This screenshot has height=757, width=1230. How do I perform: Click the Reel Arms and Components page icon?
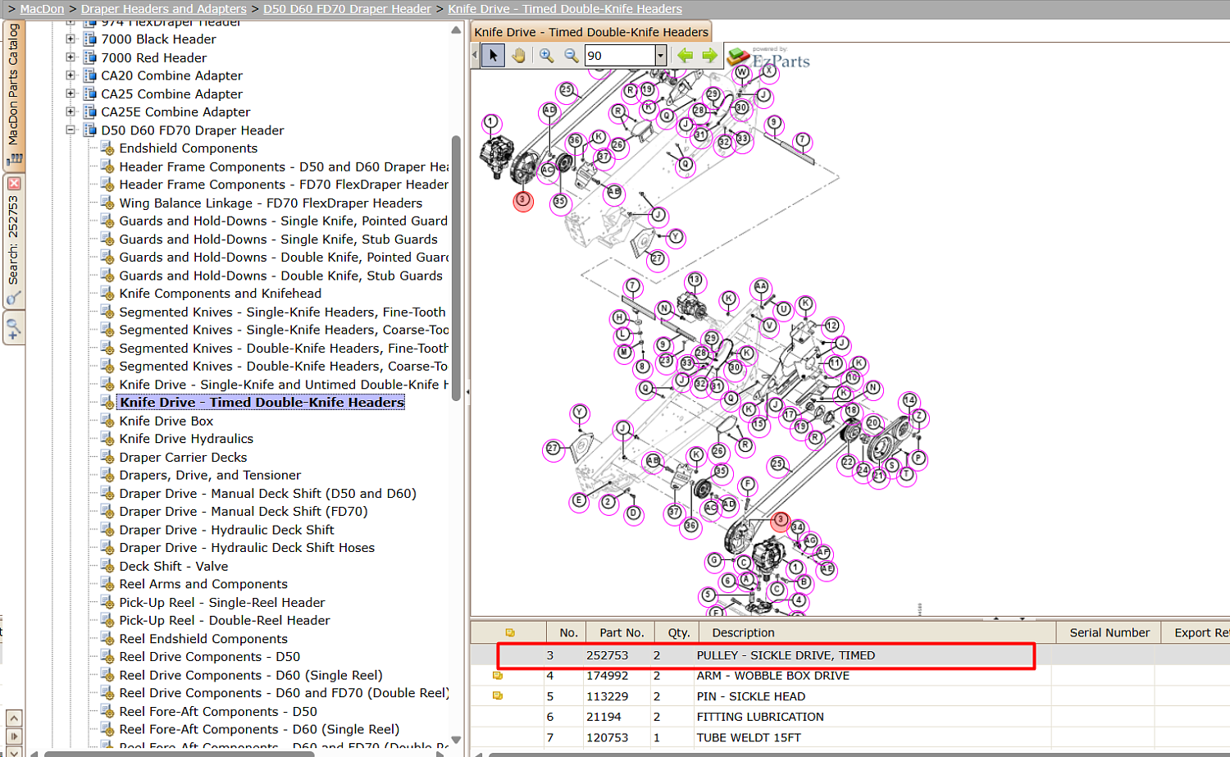pyautogui.click(x=107, y=584)
